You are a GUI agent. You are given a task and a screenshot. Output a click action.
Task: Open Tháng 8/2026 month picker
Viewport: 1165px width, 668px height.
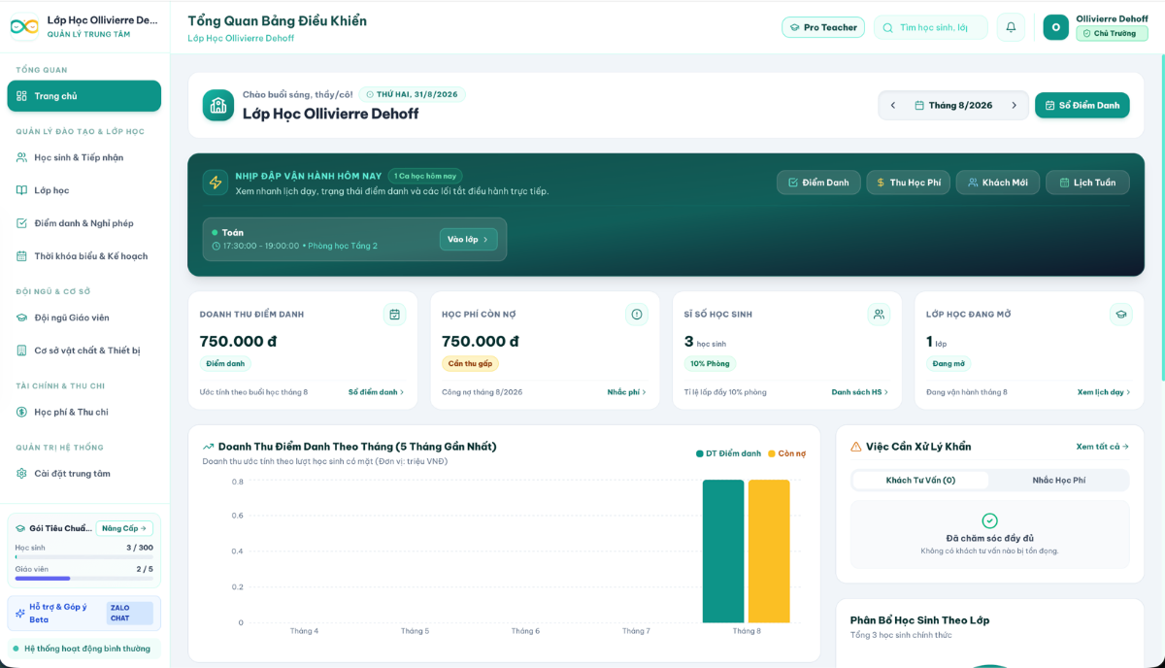pyautogui.click(x=953, y=105)
